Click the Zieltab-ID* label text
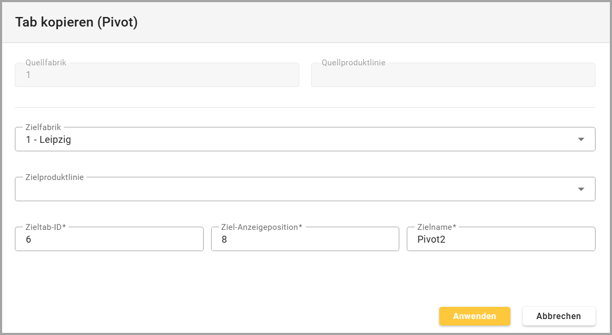612x335 pixels. (45, 227)
